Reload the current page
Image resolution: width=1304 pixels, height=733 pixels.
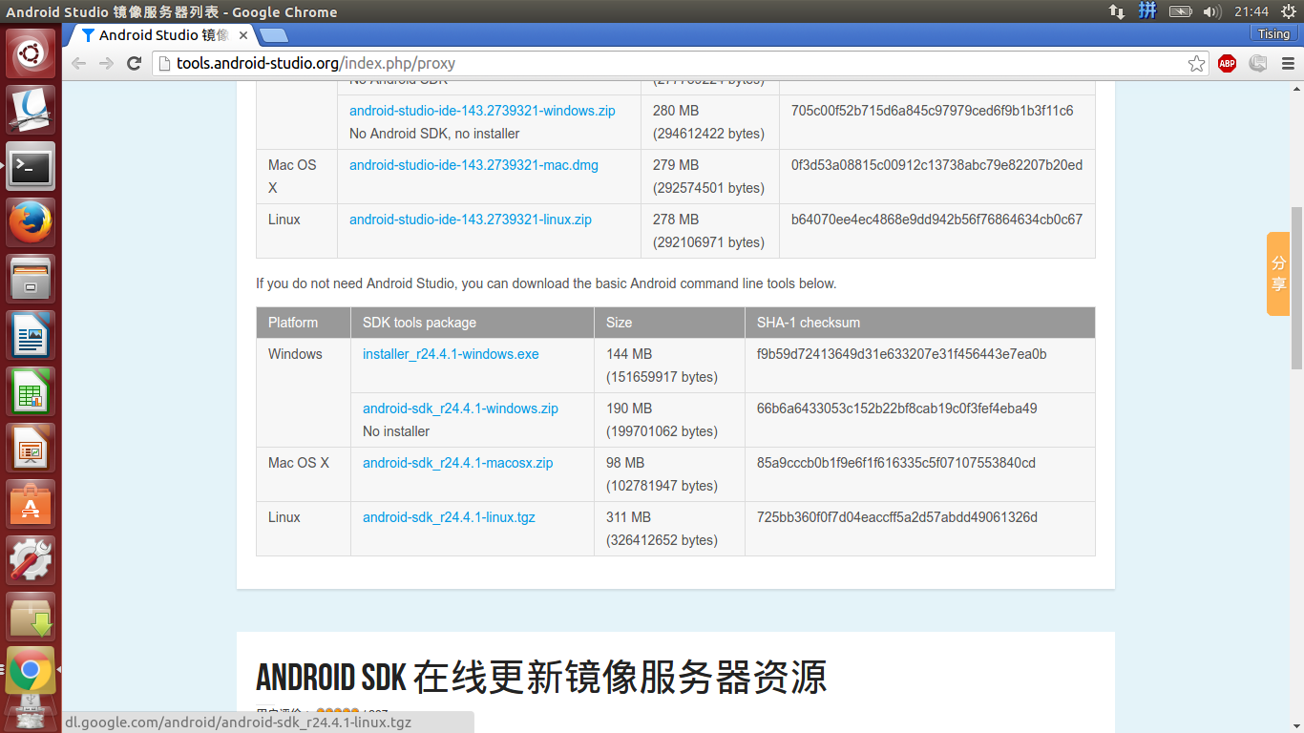point(135,64)
